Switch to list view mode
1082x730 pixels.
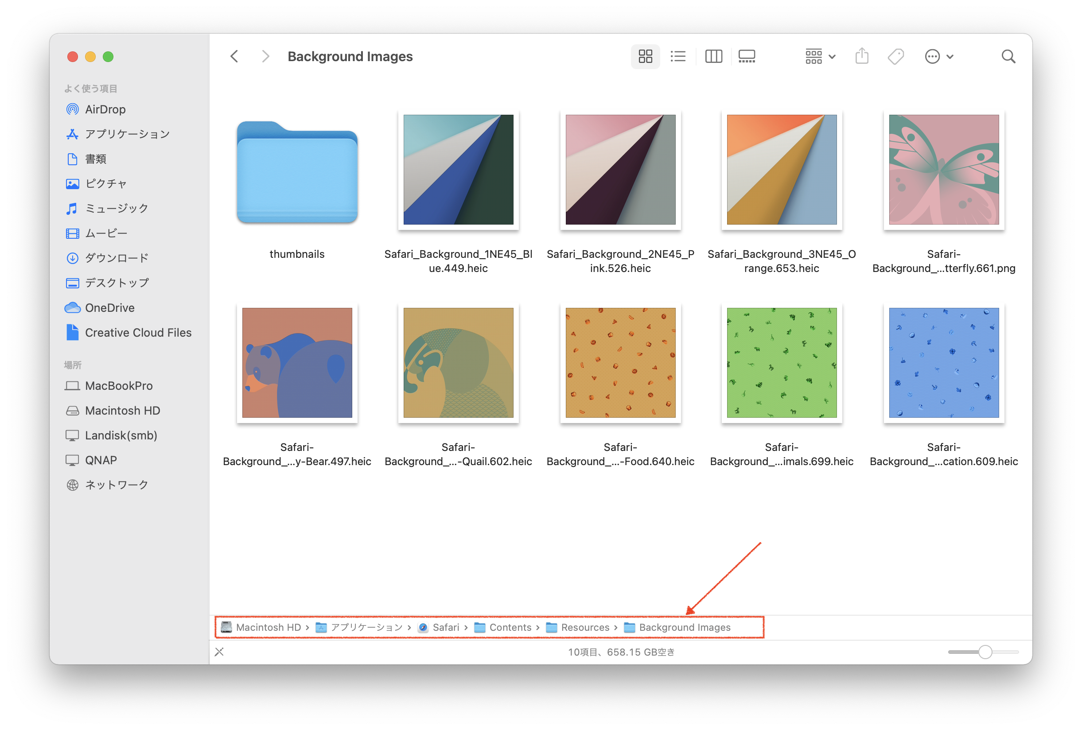click(678, 56)
